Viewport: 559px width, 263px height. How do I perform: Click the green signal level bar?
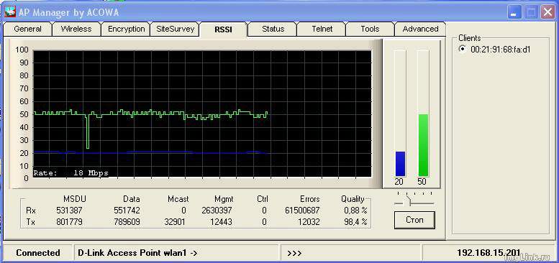(x=423, y=145)
